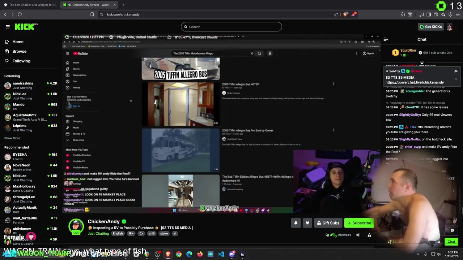Screen dimensions: 463x260
Task: Open Mando channel in Following
Action: pyautogui.click(x=31, y=107)
